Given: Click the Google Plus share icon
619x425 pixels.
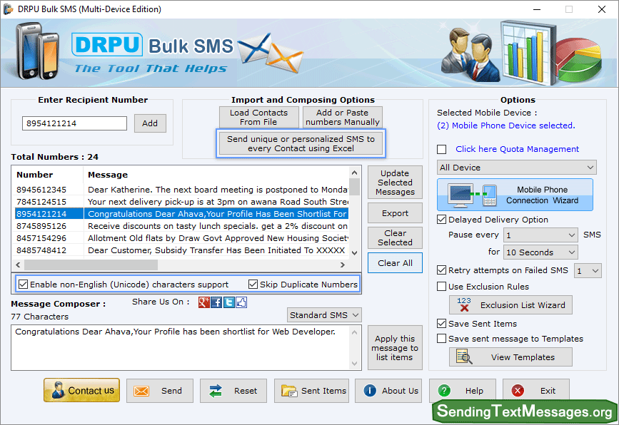Looking at the screenshot, I should [x=203, y=302].
